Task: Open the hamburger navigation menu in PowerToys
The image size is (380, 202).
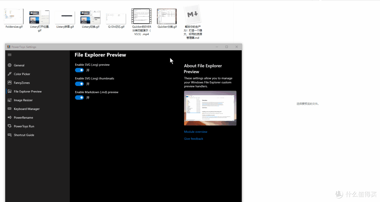Action: click(10, 55)
